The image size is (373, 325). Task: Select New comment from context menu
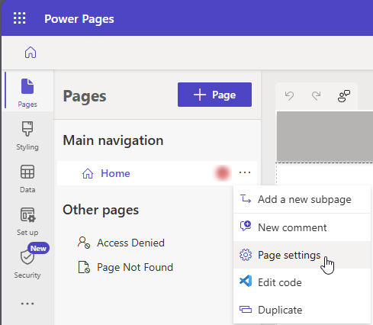pos(302,227)
